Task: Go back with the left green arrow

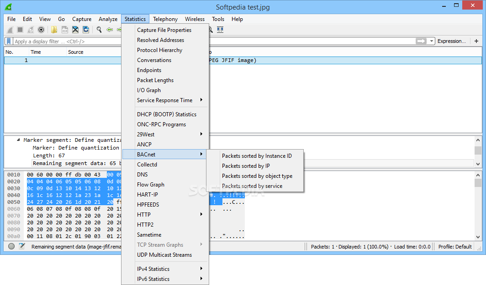Action: 110,30
